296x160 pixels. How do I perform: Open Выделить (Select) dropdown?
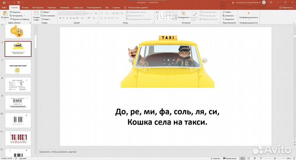click(229, 19)
